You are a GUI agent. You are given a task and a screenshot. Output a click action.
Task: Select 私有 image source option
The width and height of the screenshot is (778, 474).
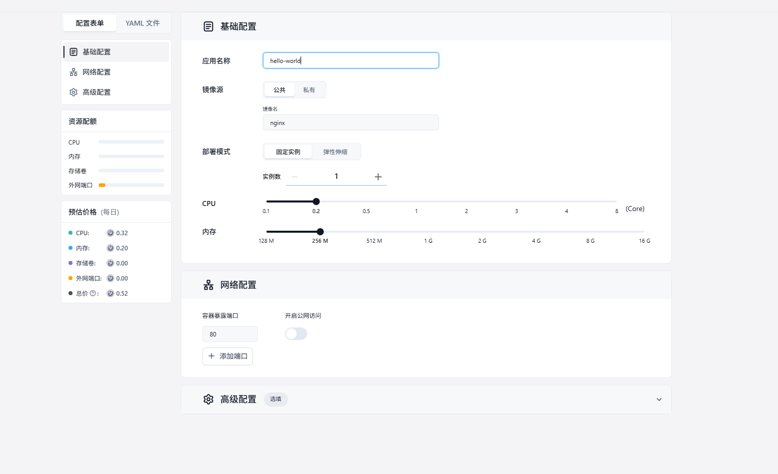pos(309,90)
